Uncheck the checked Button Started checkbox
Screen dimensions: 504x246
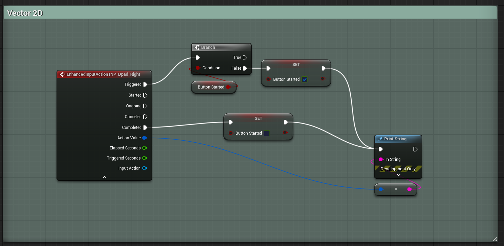click(304, 79)
